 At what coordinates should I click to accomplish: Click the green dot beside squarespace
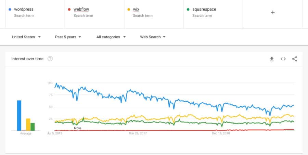click(x=188, y=10)
